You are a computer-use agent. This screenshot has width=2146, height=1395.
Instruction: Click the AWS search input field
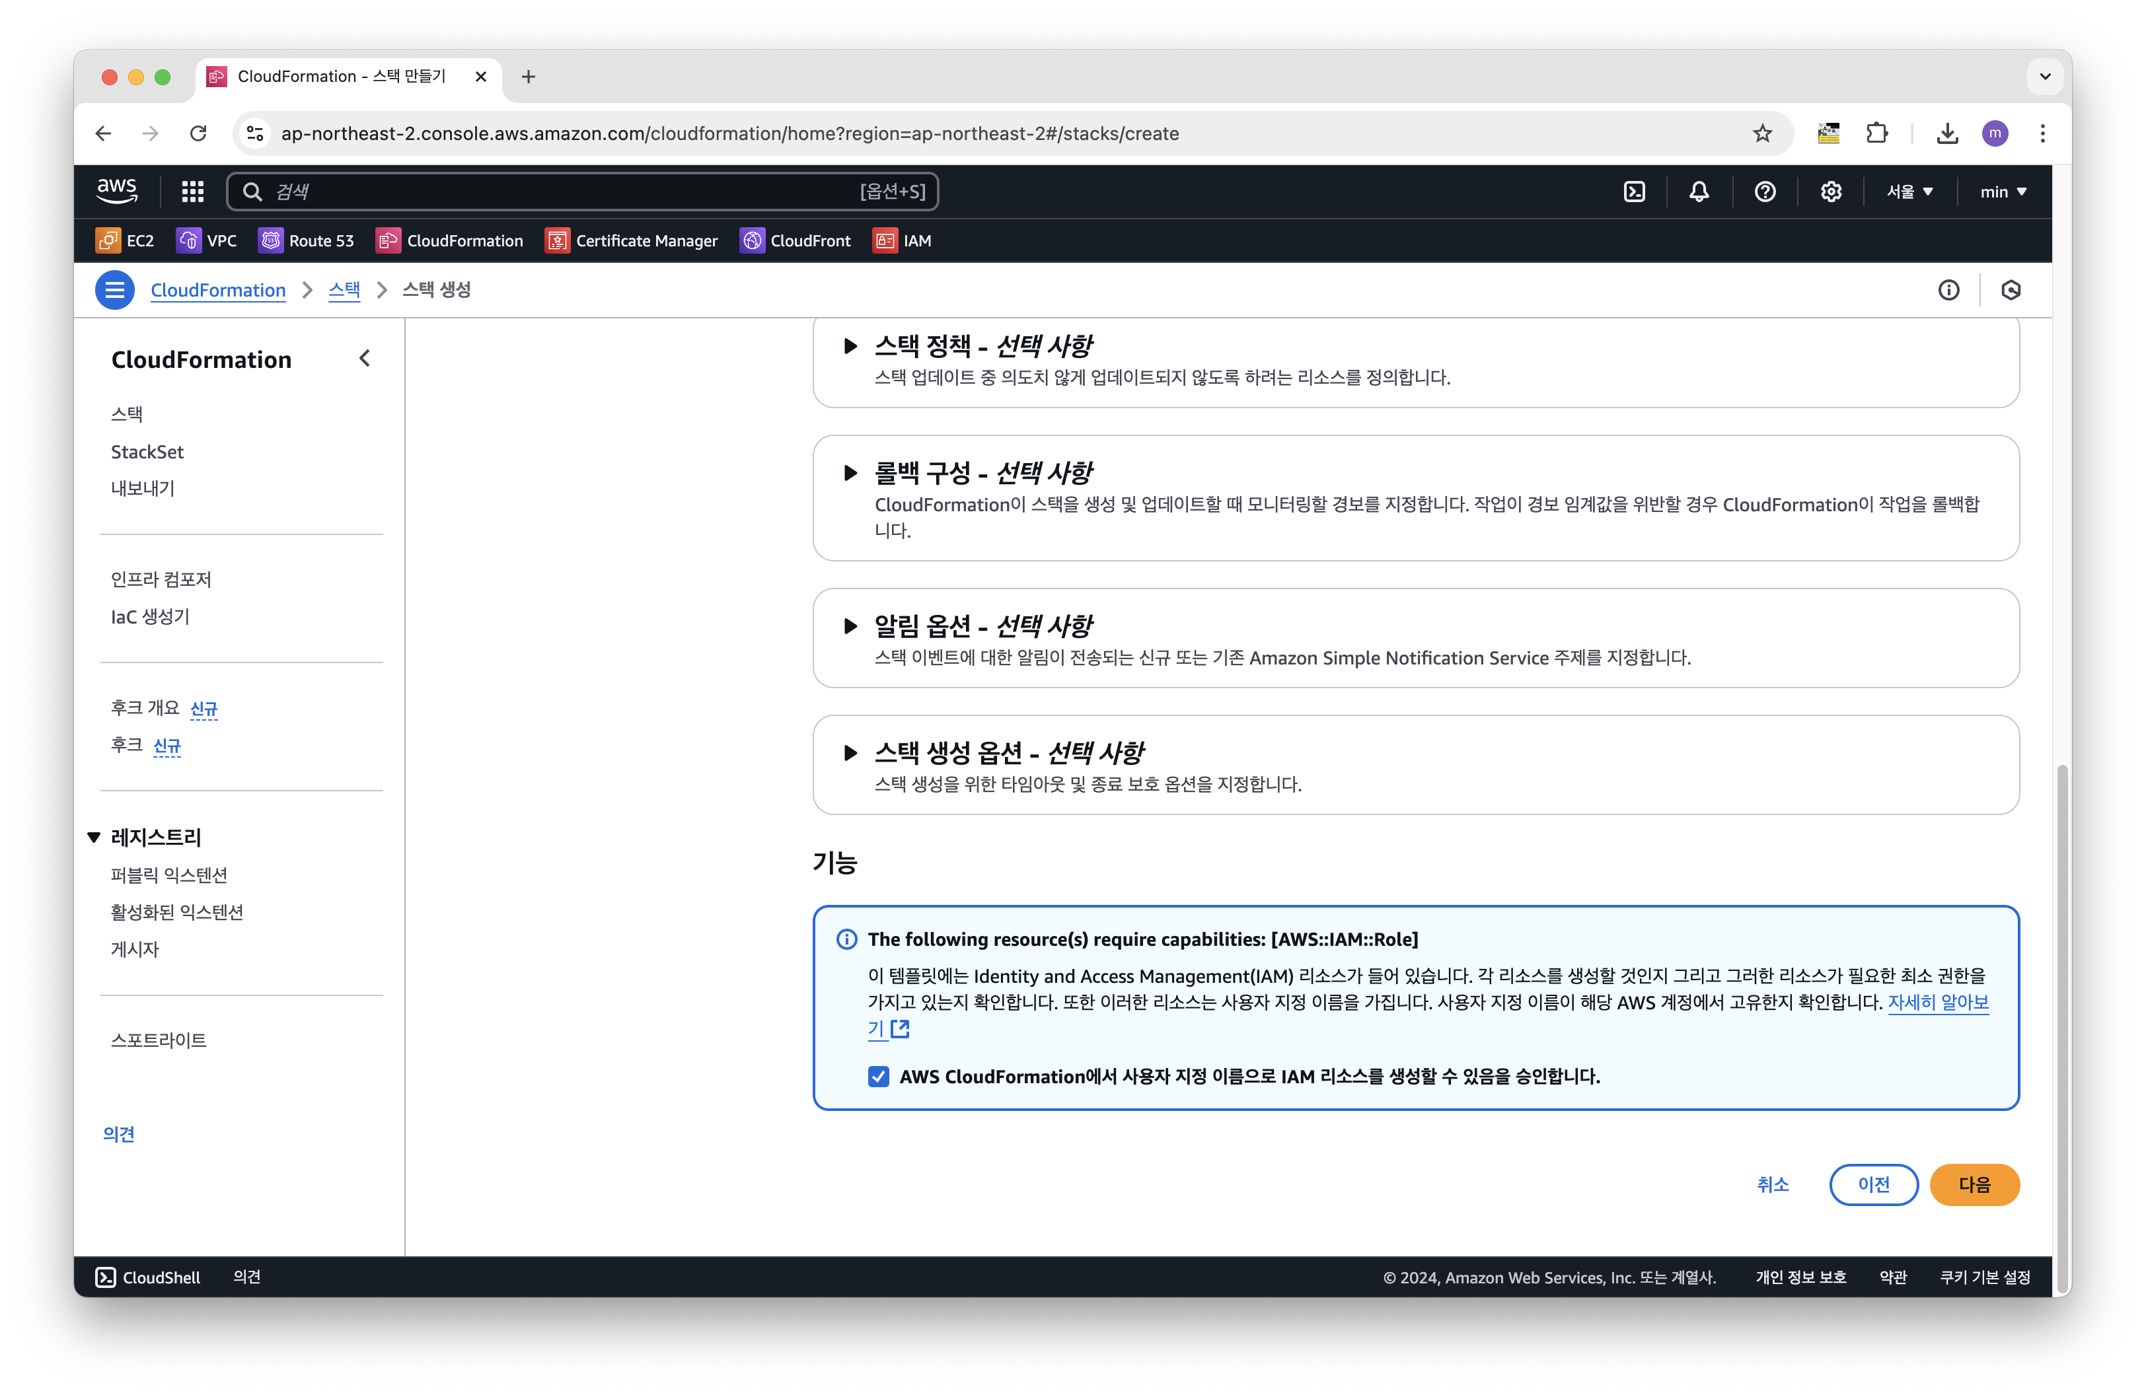(x=559, y=192)
